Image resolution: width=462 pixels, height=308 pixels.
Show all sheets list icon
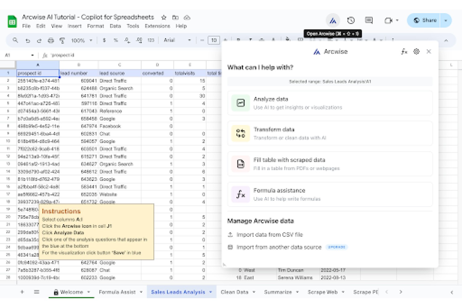[37, 292]
